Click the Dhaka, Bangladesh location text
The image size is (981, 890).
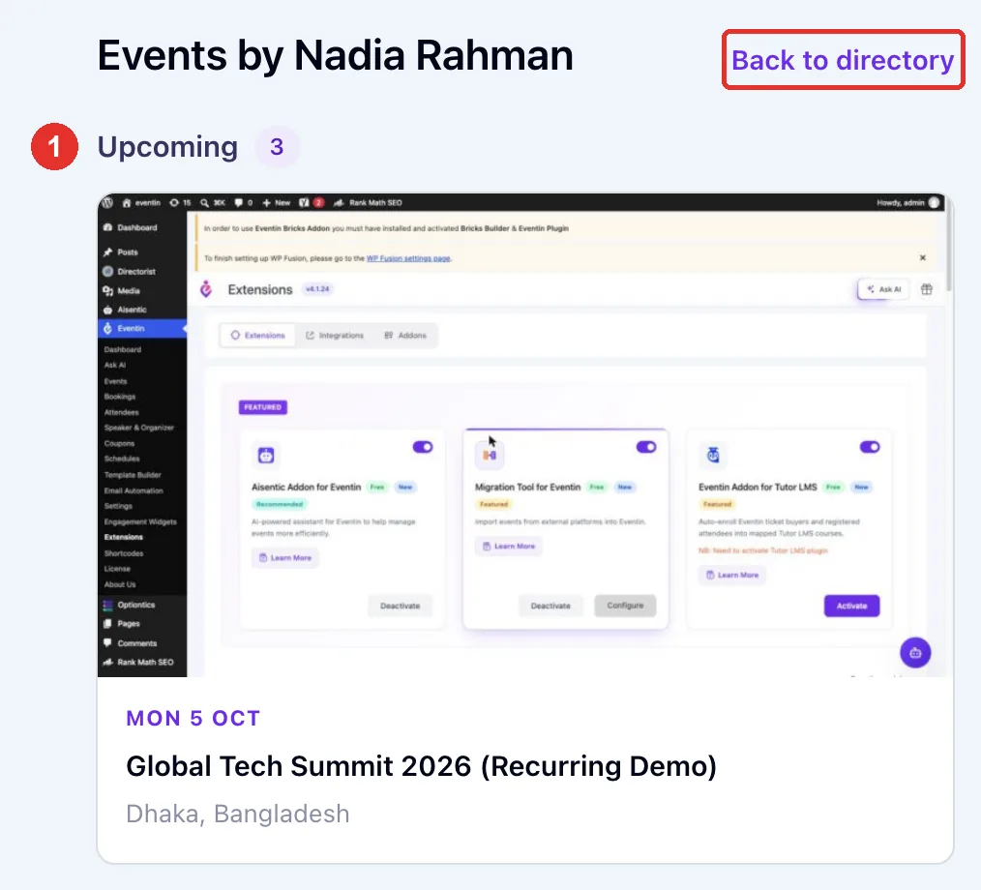click(x=238, y=814)
